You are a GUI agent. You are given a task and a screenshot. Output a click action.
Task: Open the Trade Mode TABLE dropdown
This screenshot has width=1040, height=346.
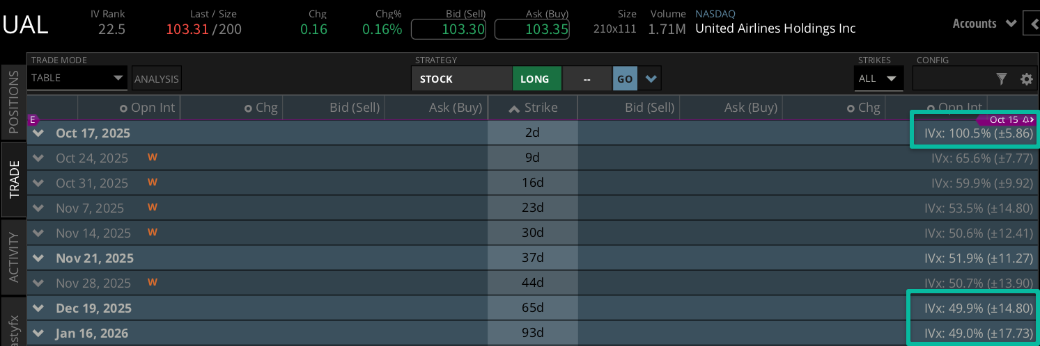coord(78,78)
